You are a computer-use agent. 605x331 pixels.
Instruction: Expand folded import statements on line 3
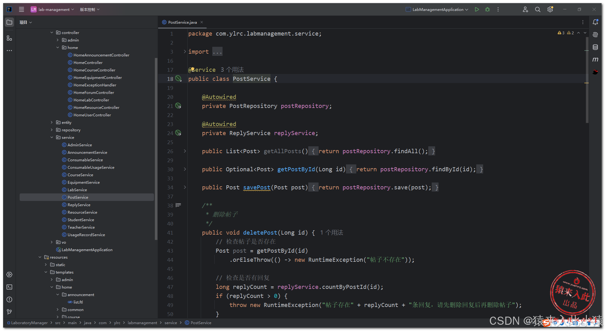coord(185,51)
